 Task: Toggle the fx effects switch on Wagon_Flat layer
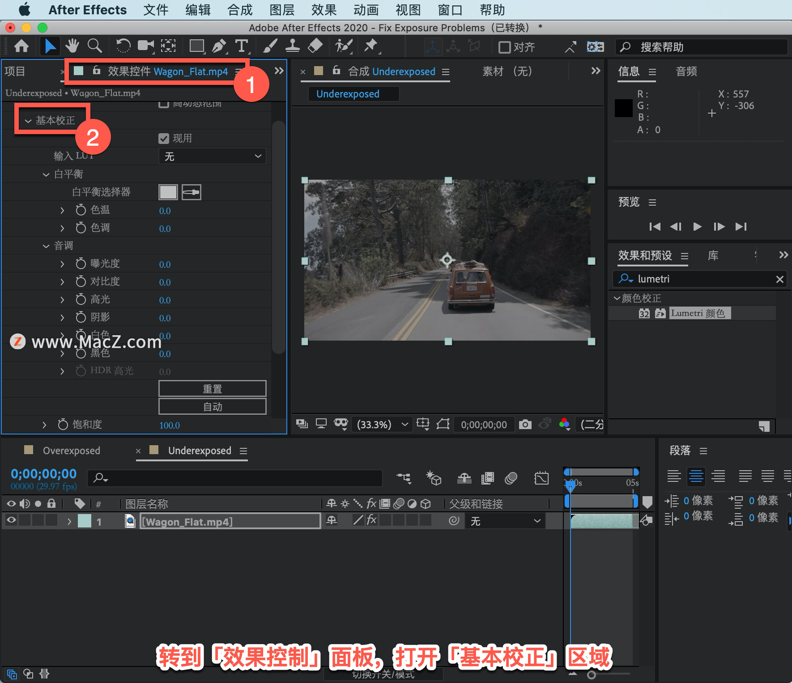(371, 520)
